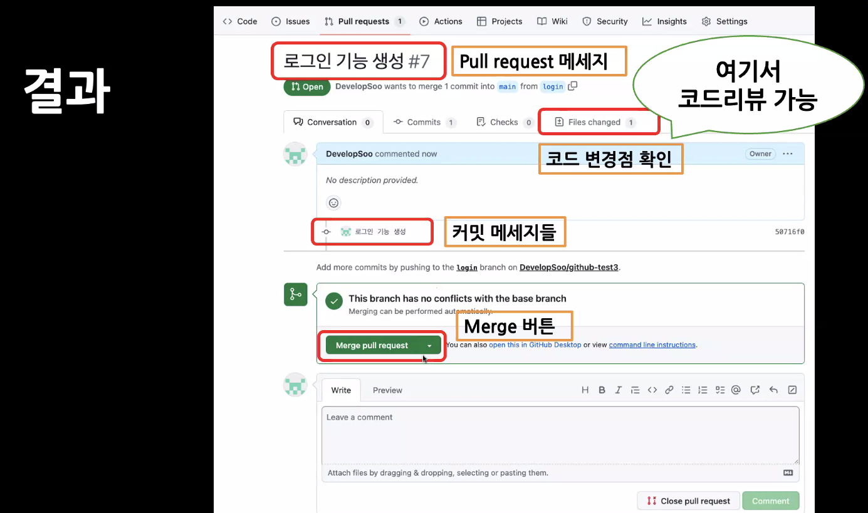Click DevelopSoo name in the comment header
The height and width of the screenshot is (513, 868).
(x=349, y=153)
